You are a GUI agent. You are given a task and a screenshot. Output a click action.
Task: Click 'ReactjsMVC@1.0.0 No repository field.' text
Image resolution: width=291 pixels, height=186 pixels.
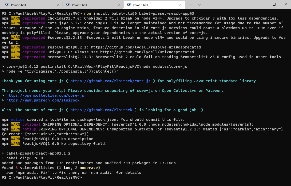coord(65,144)
